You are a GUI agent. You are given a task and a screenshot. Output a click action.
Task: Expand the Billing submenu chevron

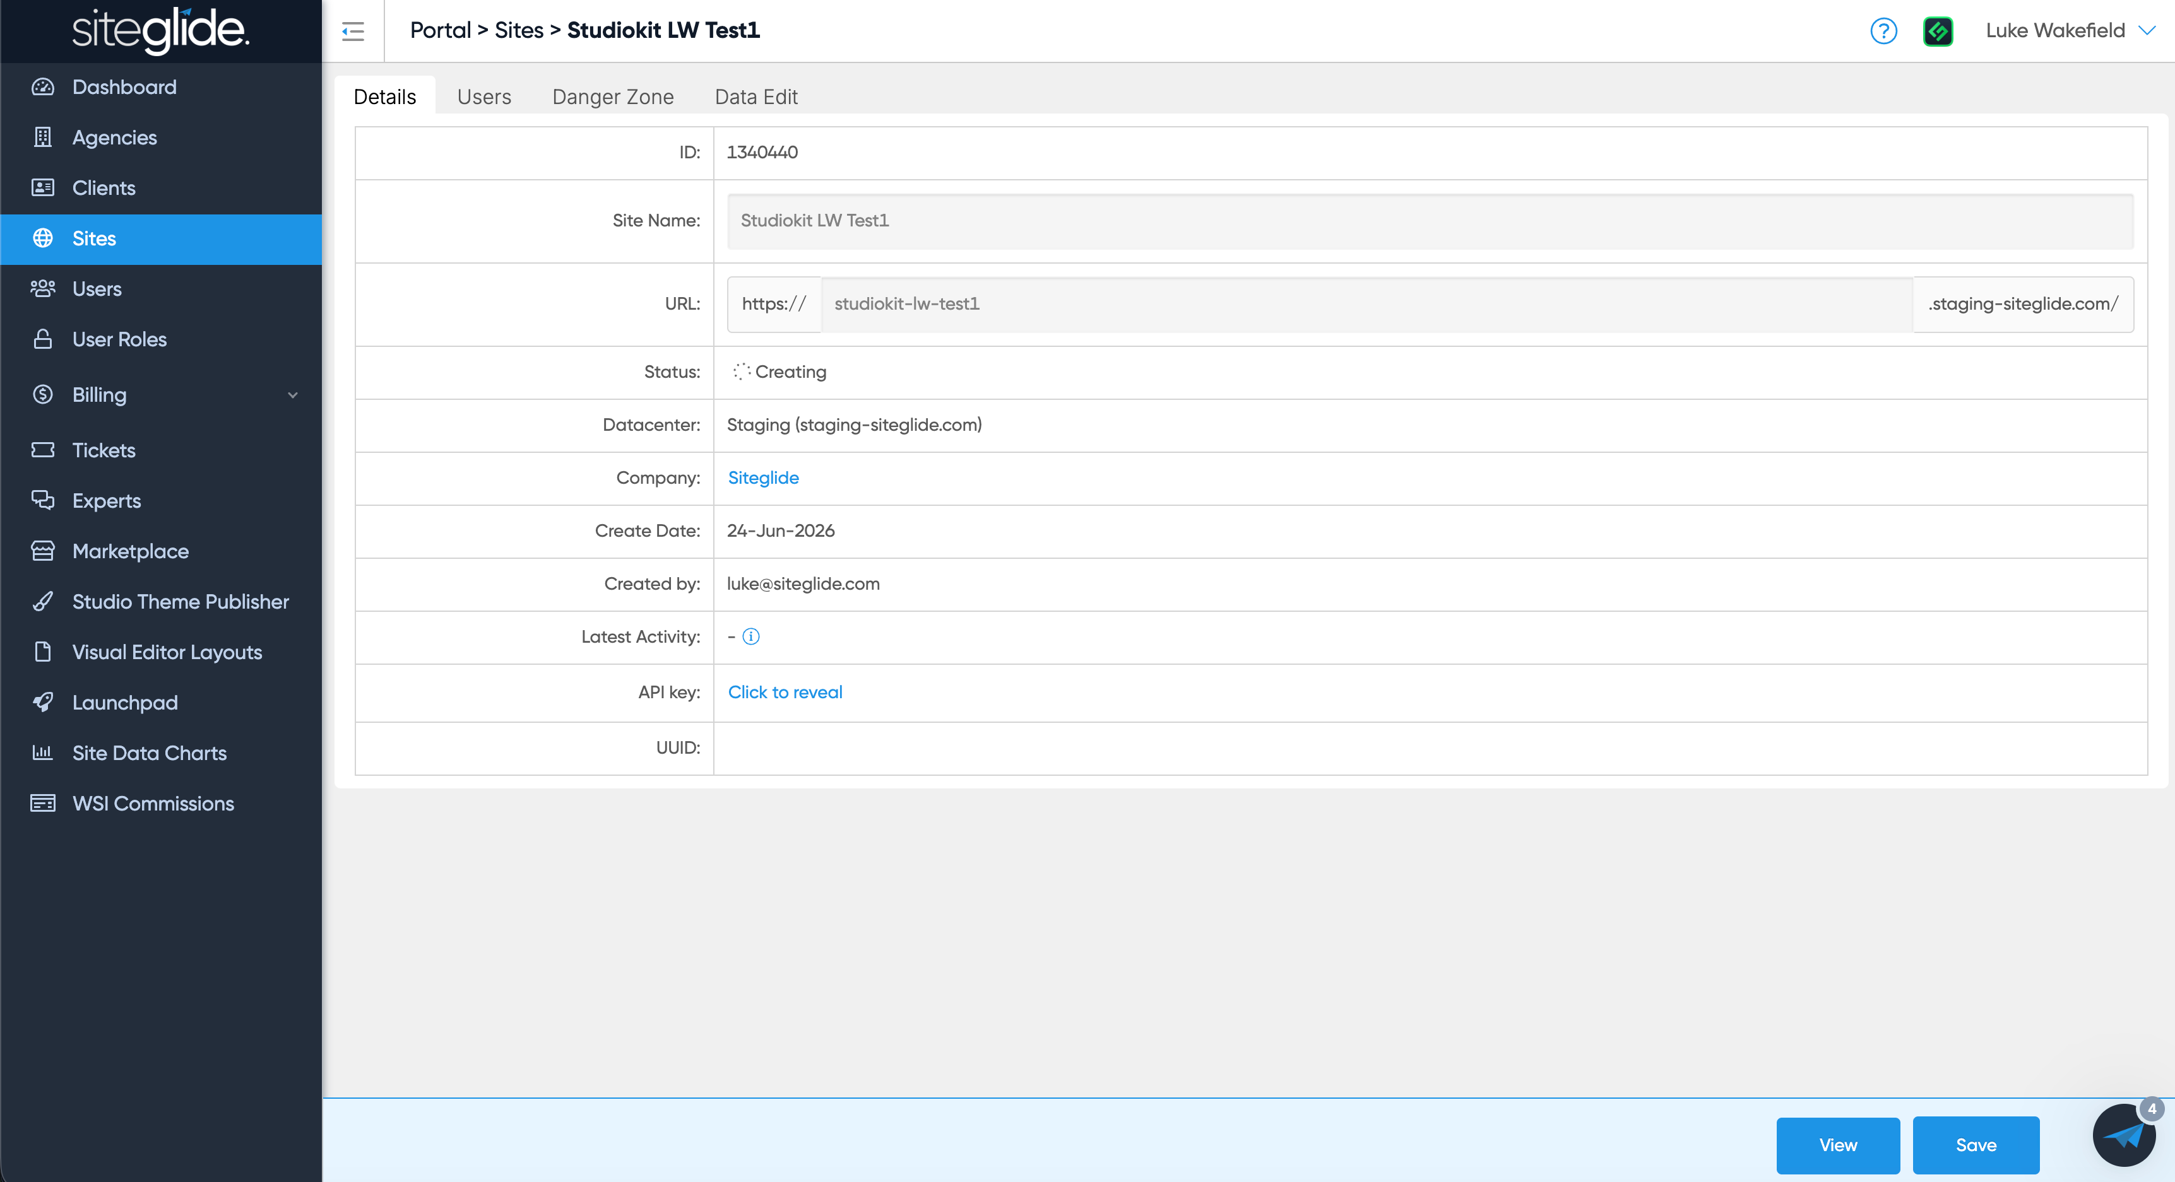coord(293,395)
